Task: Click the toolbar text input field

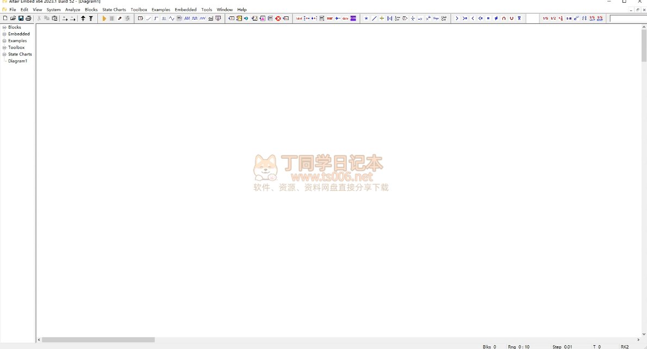Action: pyautogui.click(x=627, y=18)
